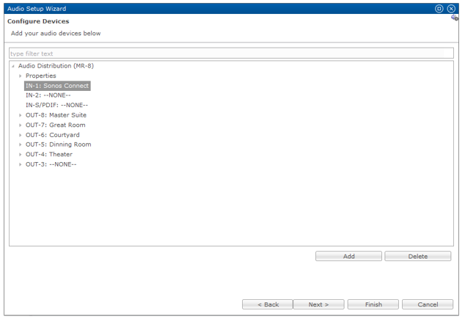Select OUT-5: Dinning Room output
Viewport: 465px width, 319px height.
(x=58, y=144)
